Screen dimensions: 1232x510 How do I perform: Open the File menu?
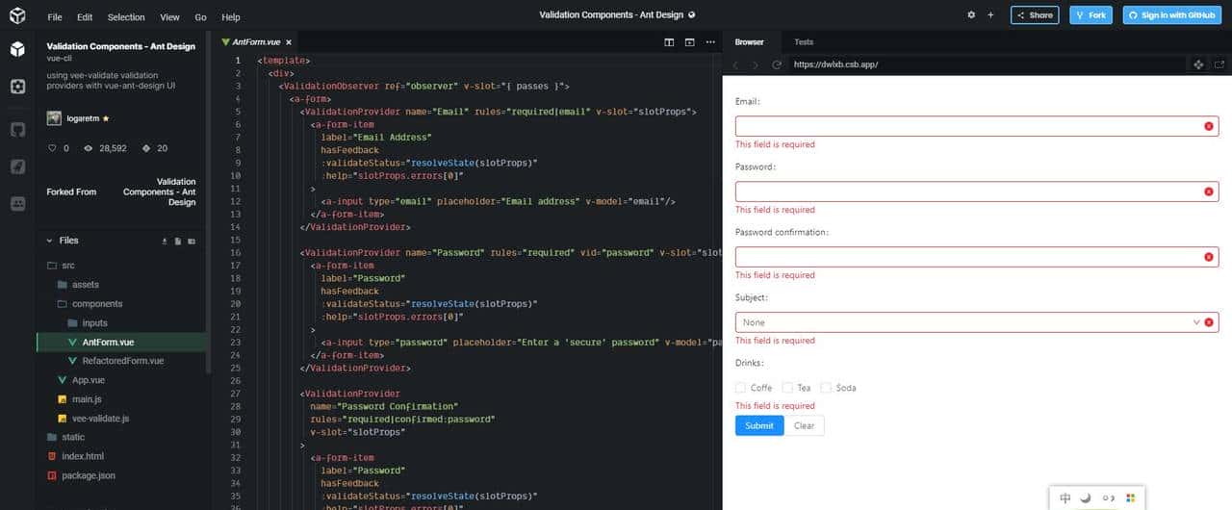pos(55,17)
